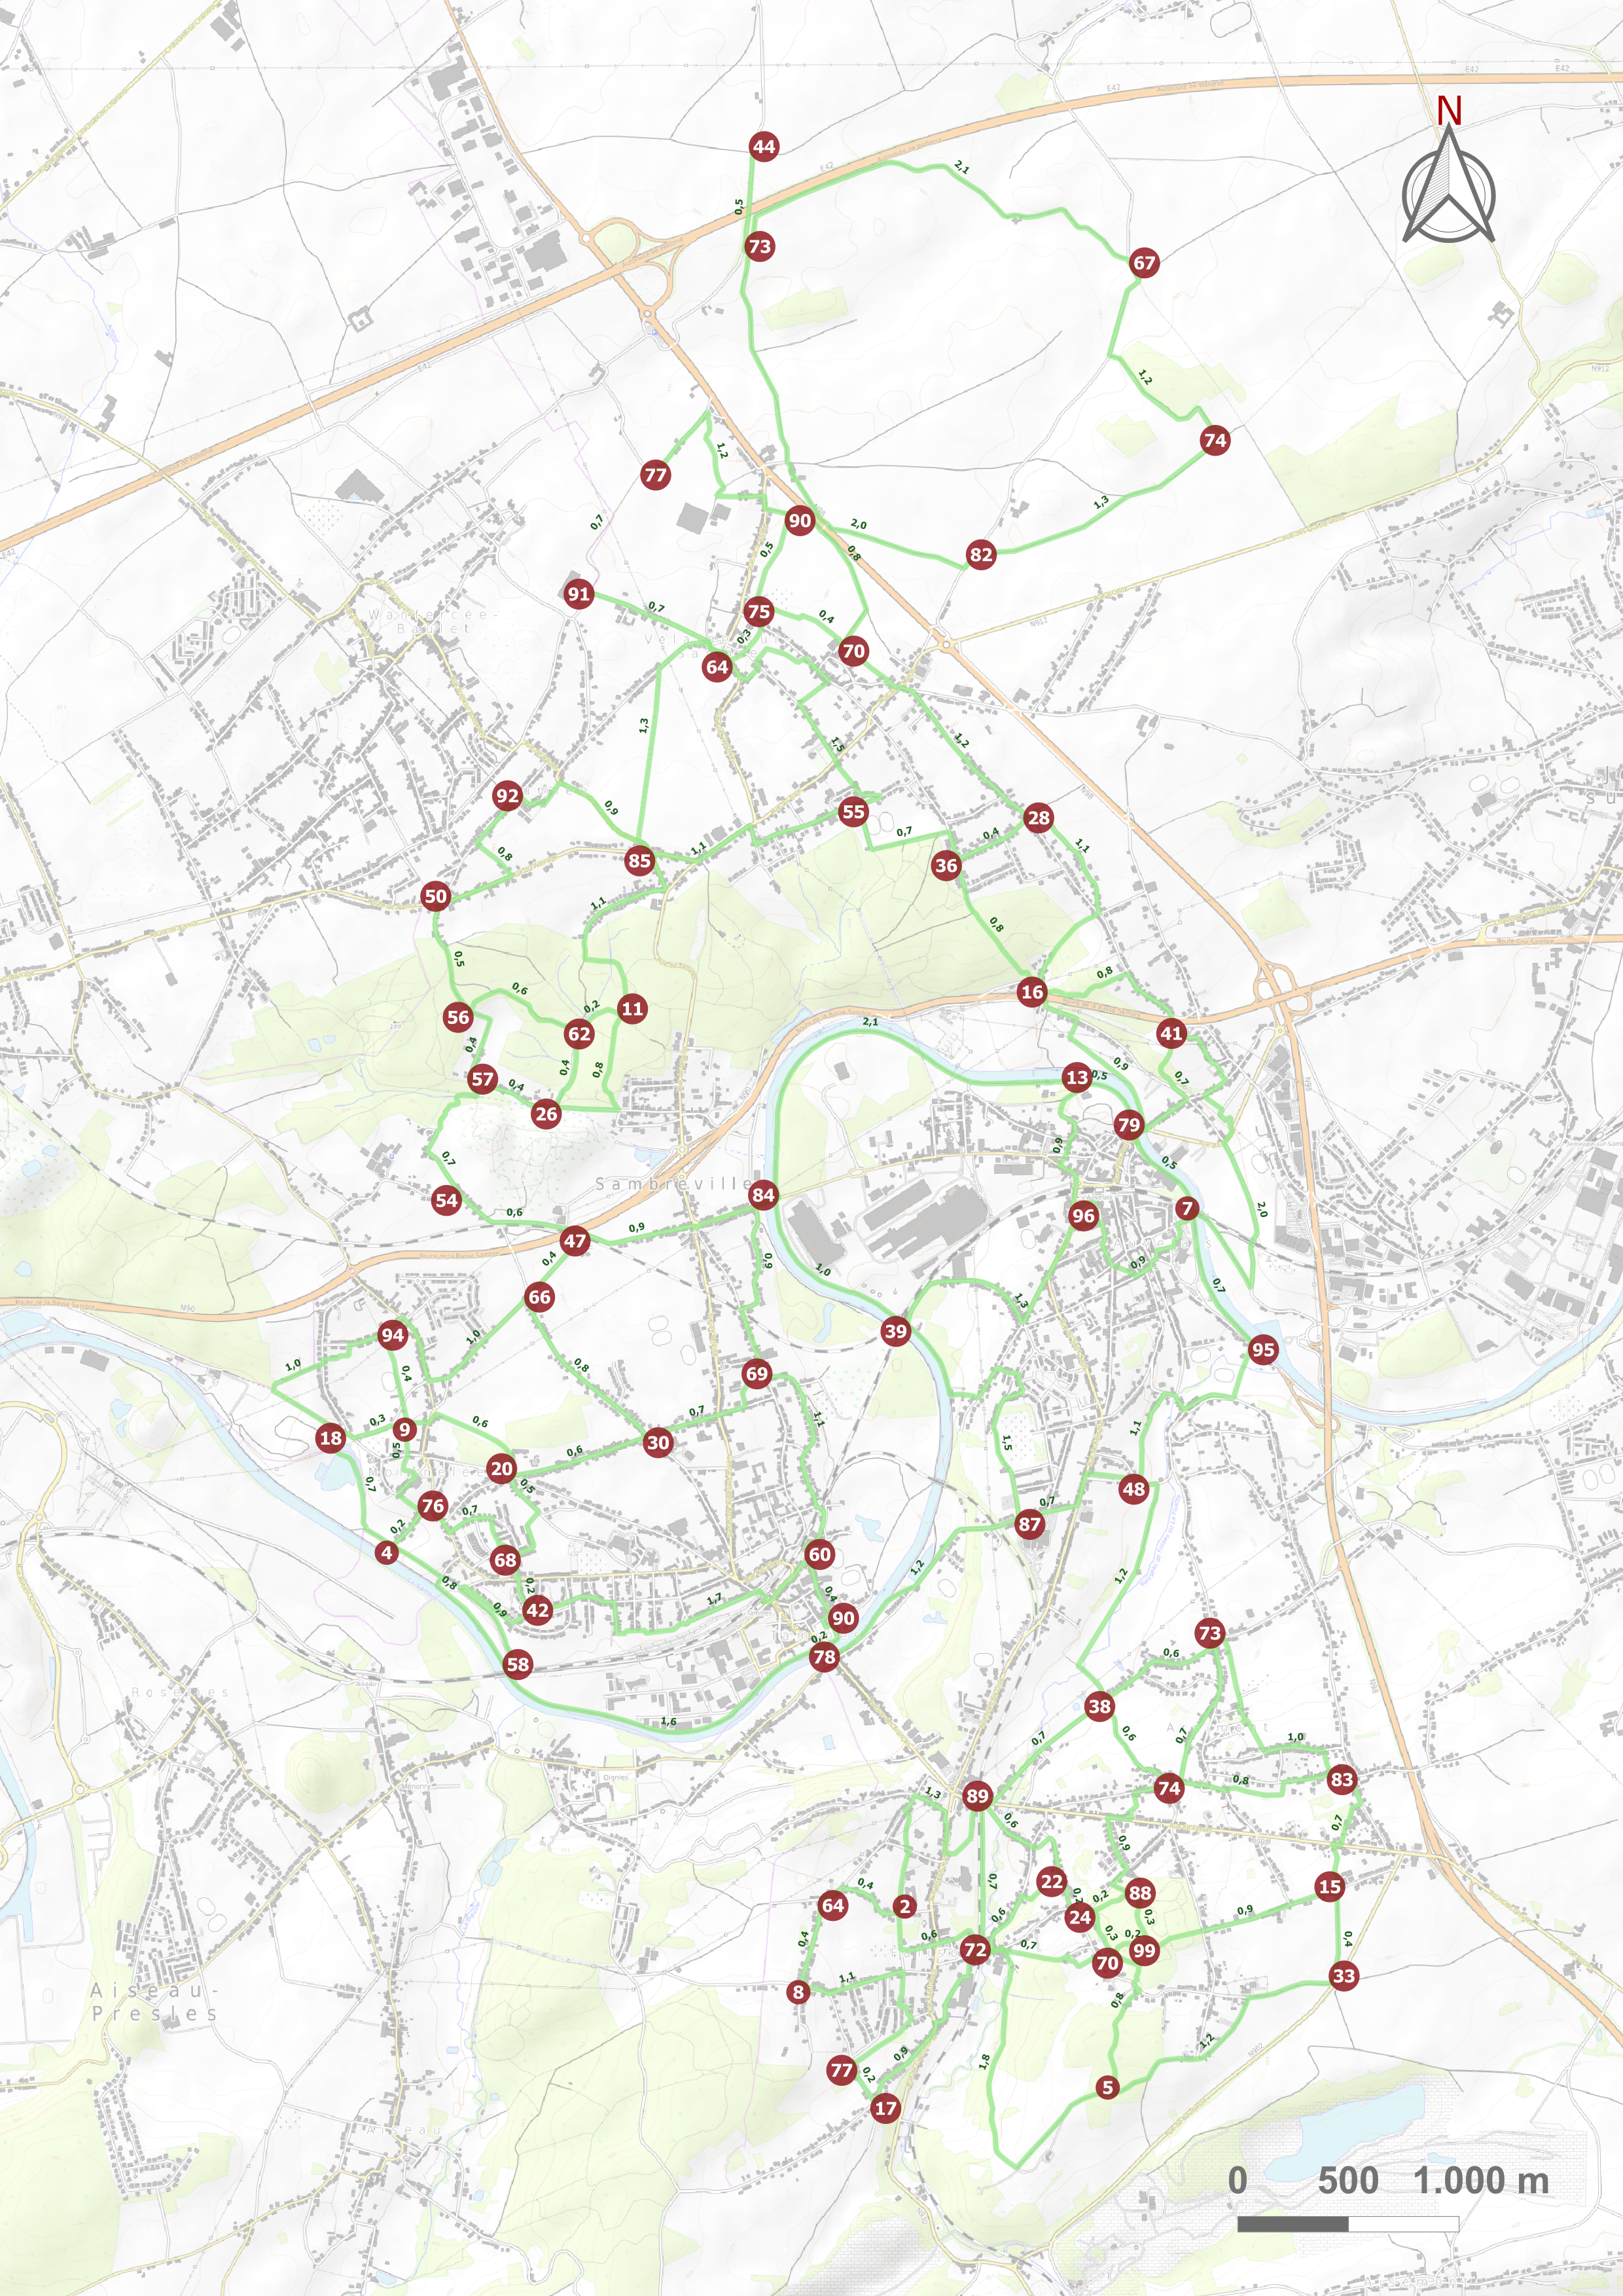Click the 2,1 distance label near node 67
The height and width of the screenshot is (2296, 1623).
(x=961, y=168)
